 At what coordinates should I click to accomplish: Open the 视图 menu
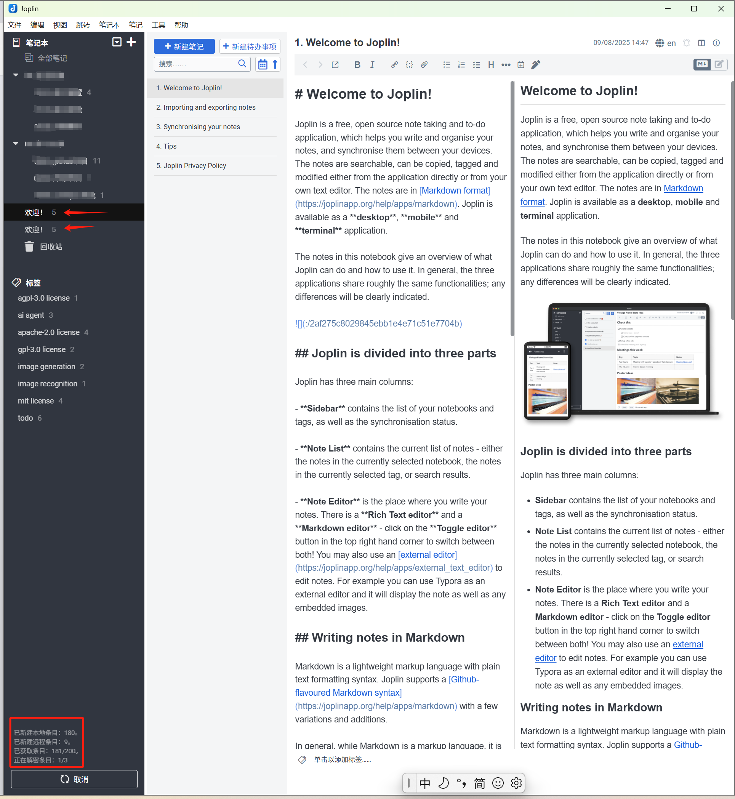pyautogui.click(x=60, y=25)
